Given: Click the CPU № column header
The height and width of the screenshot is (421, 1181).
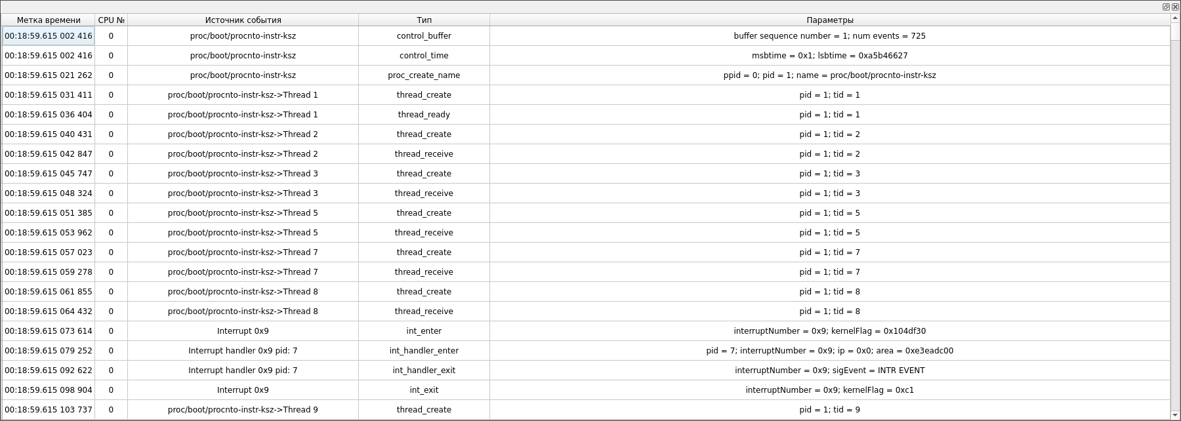Looking at the screenshot, I should (111, 20).
